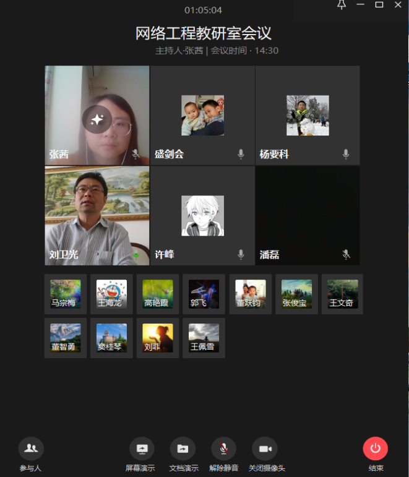Maximize the meeting window
Viewport: 409px width, 477px height.
(x=379, y=5)
